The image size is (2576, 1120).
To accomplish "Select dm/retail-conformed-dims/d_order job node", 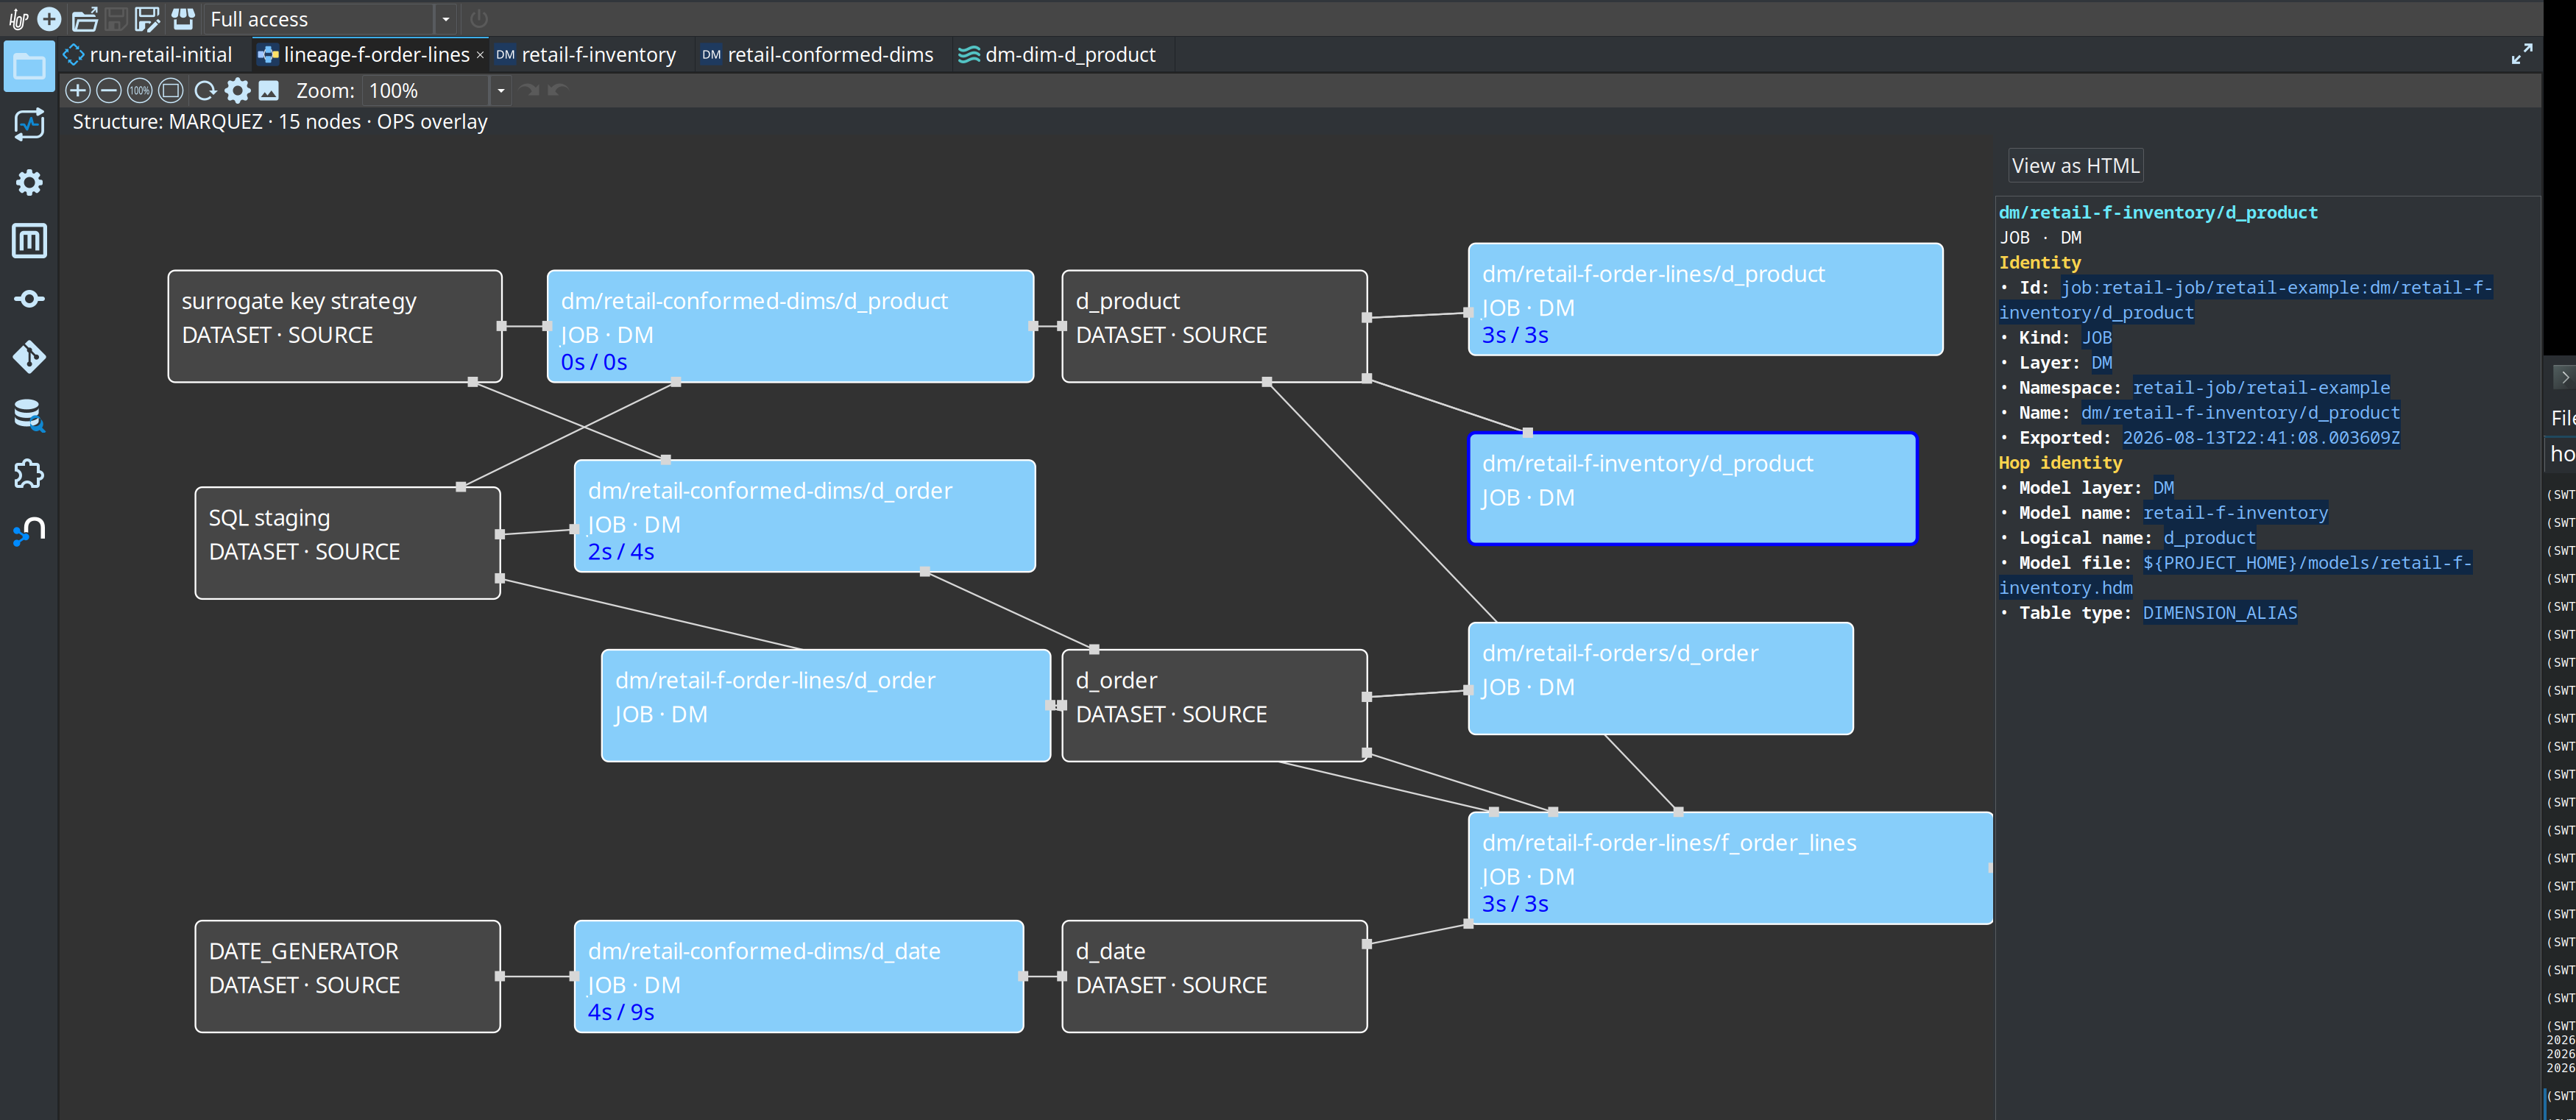I will click(804, 516).
